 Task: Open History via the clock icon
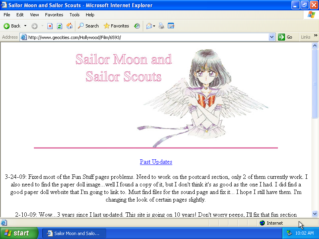[137, 26]
